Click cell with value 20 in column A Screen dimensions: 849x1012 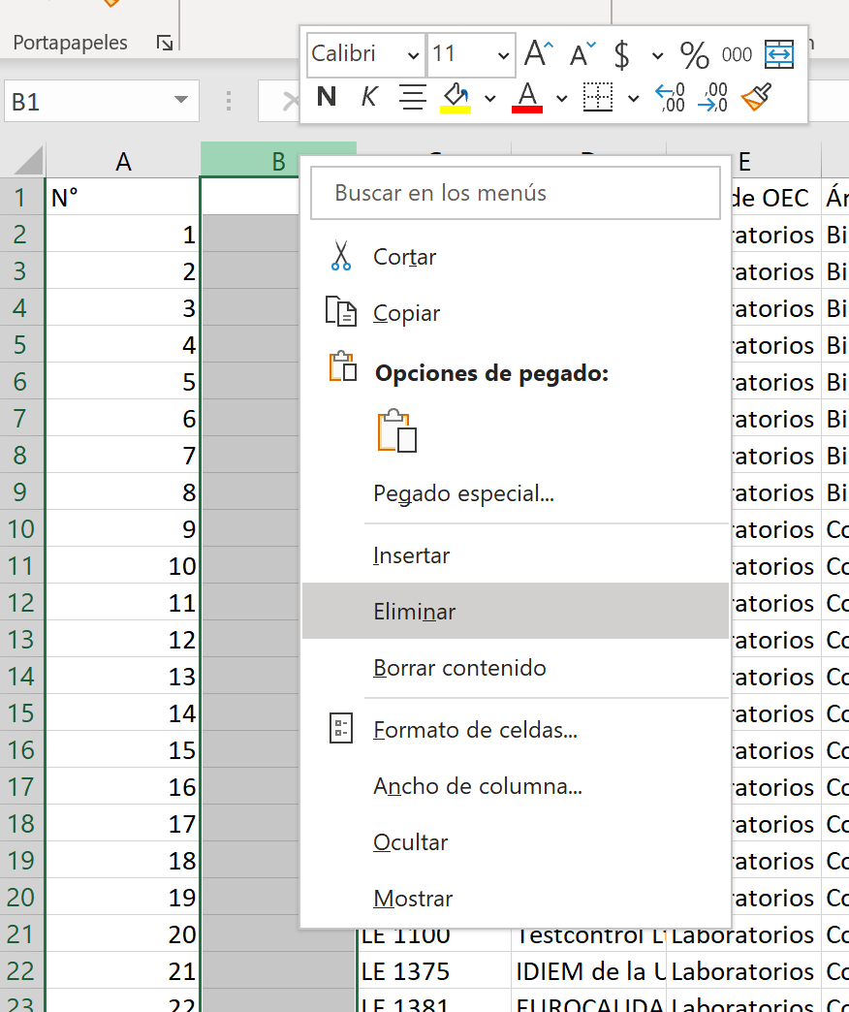pos(123,934)
